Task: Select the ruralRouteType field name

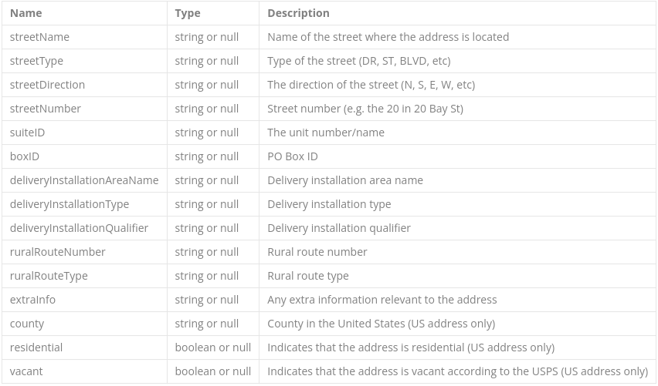Action: 49,276
